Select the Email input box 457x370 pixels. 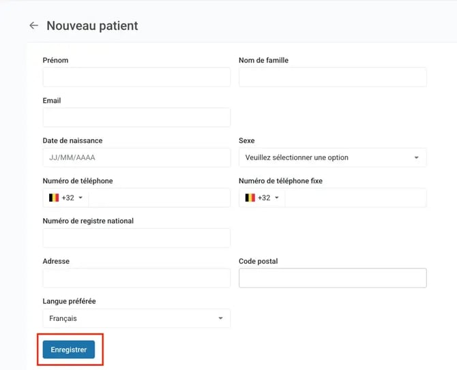136,118
